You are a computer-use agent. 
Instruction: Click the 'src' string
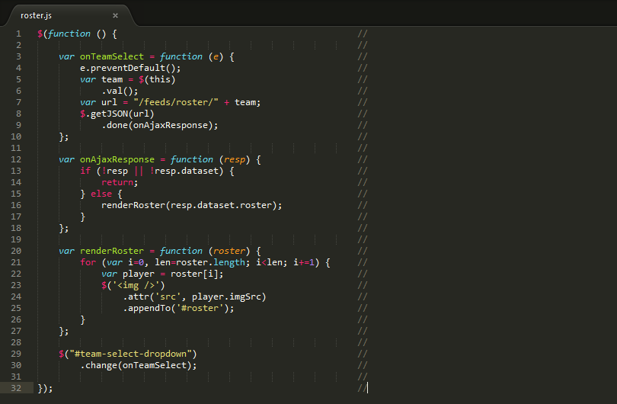[x=168, y=297]
